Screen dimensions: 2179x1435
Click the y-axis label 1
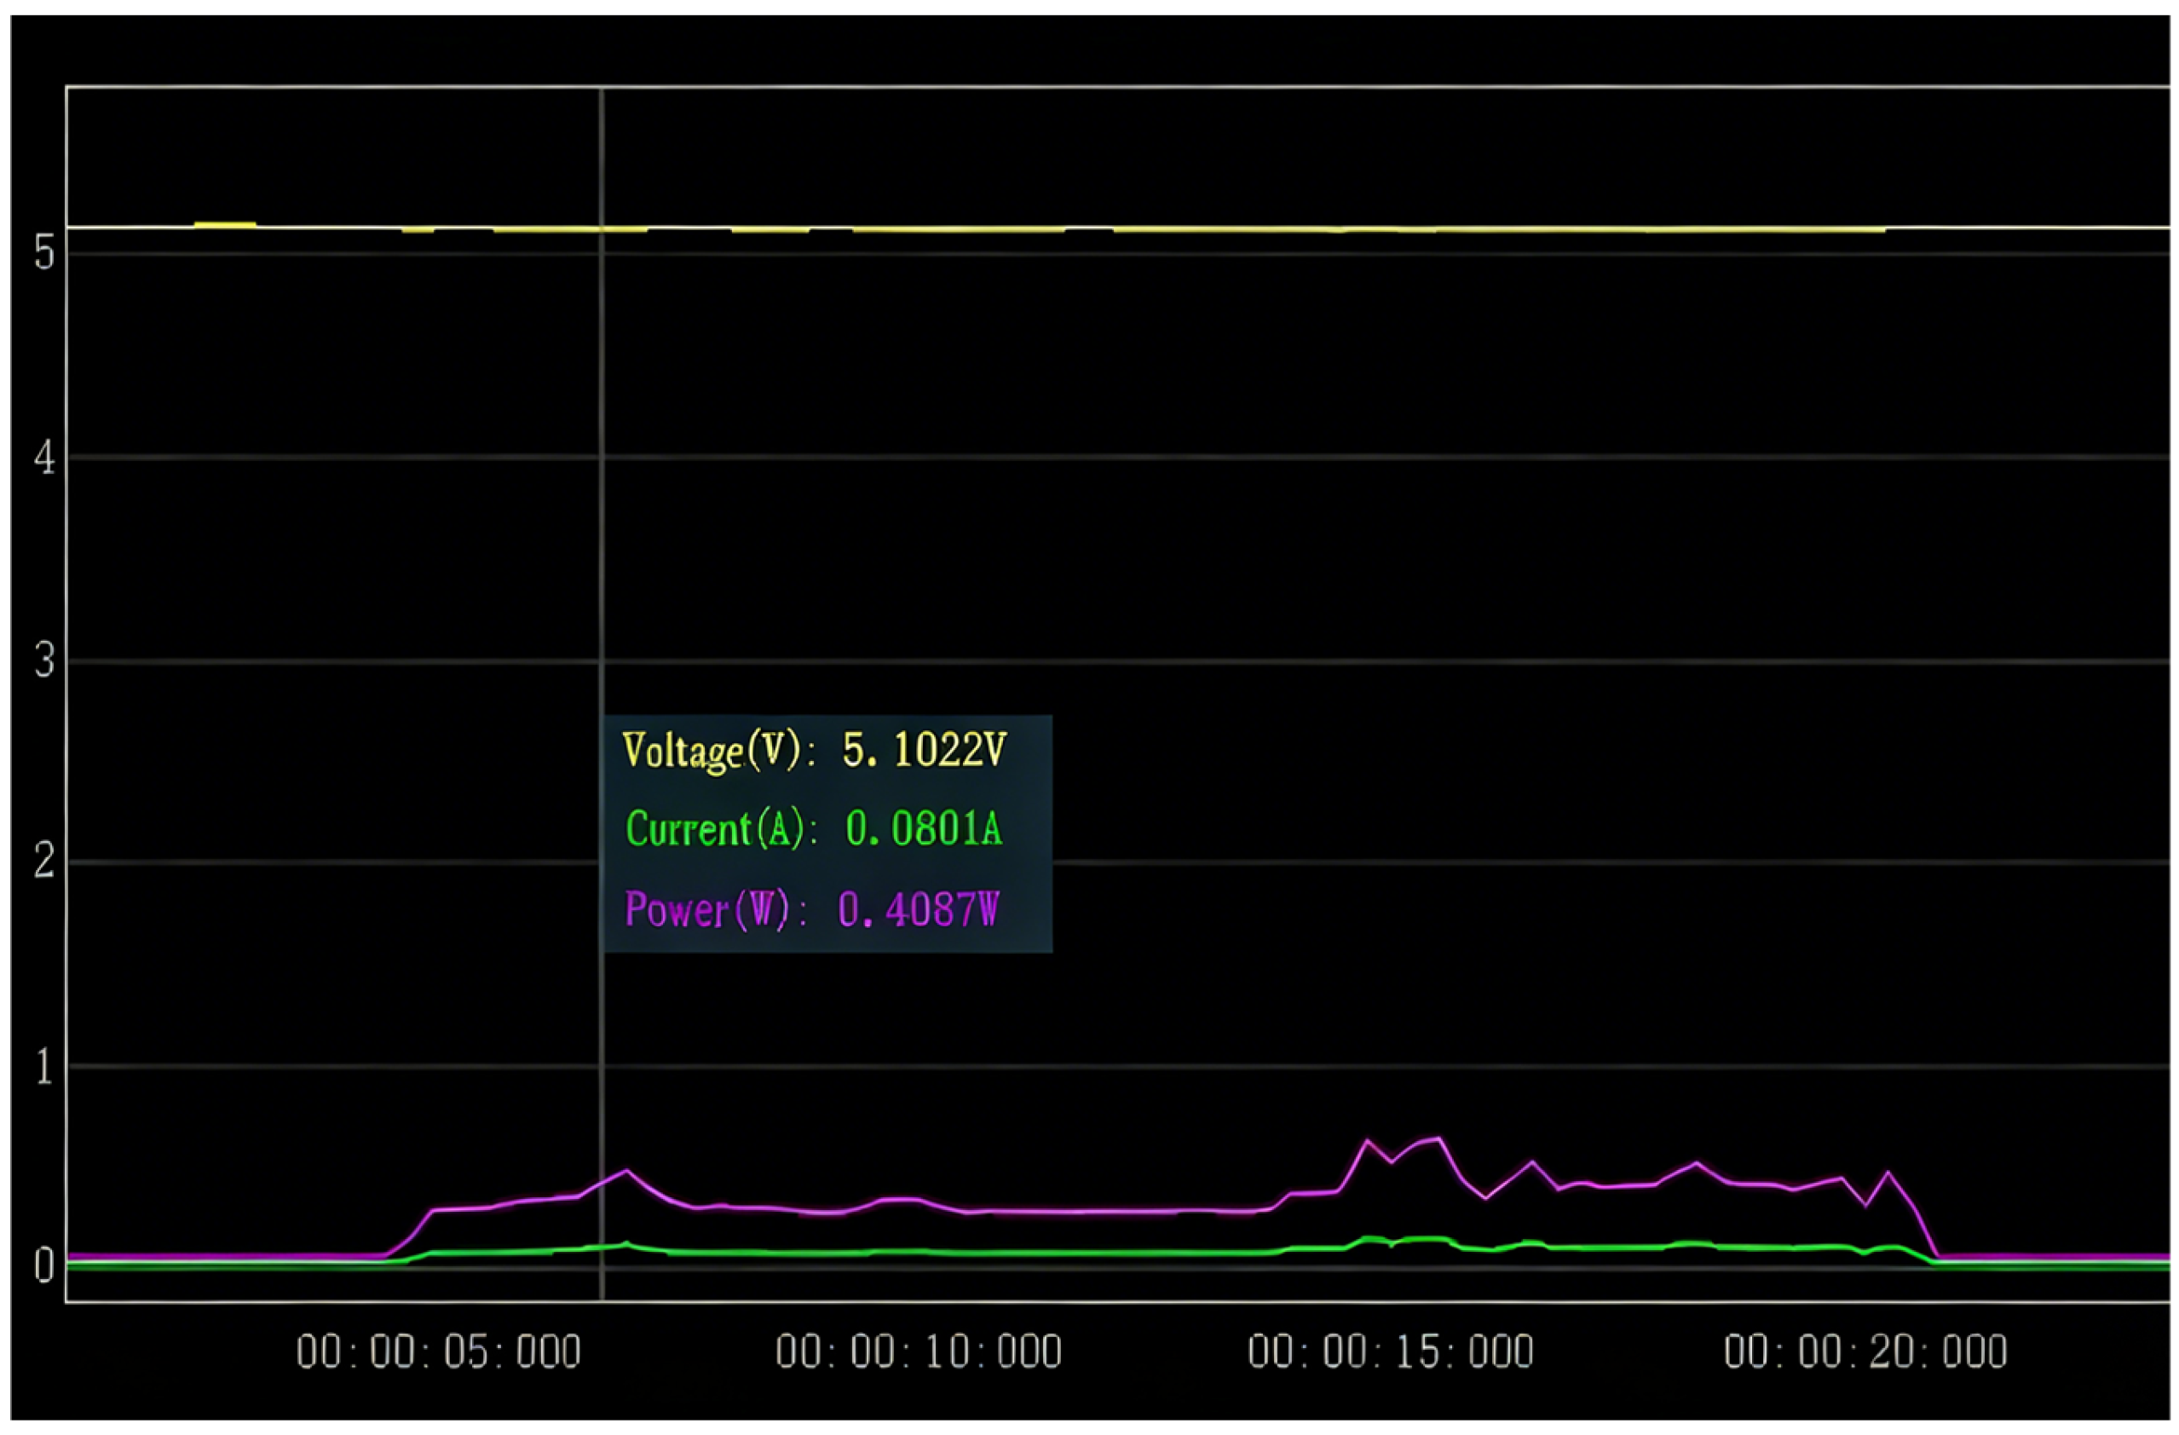[x=44, y=1067]
